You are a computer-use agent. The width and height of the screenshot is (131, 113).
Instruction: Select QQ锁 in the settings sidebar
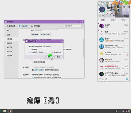(x=9, y=35)
